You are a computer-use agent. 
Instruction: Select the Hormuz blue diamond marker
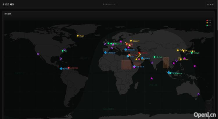(142, 58)
